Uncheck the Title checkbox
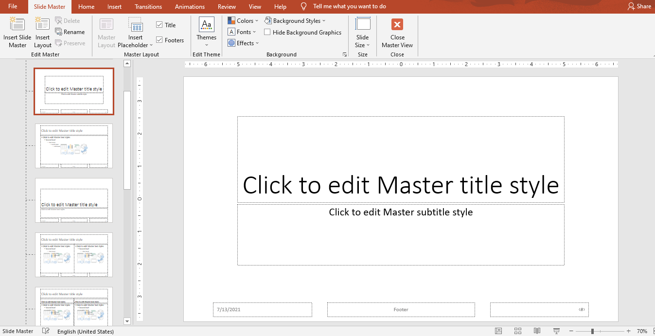Screen dimensions: 655x336 click(x=159, y=25)
